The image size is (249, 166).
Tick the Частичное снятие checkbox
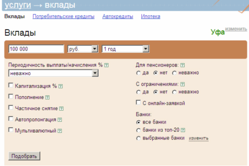(x=11, y=107)
